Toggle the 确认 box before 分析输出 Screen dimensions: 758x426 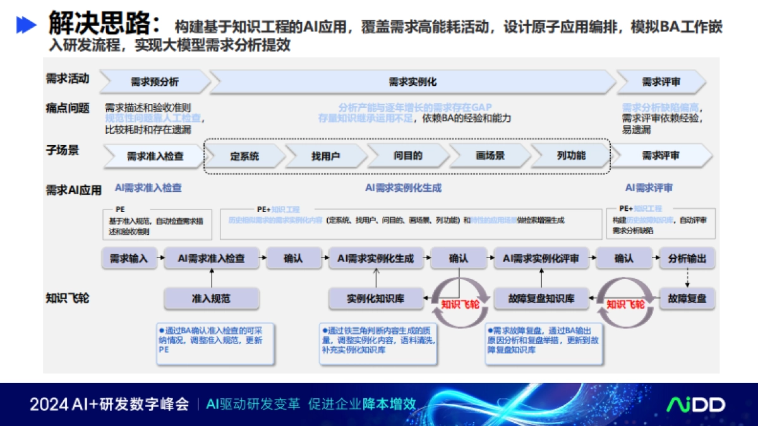click(625, 258)
